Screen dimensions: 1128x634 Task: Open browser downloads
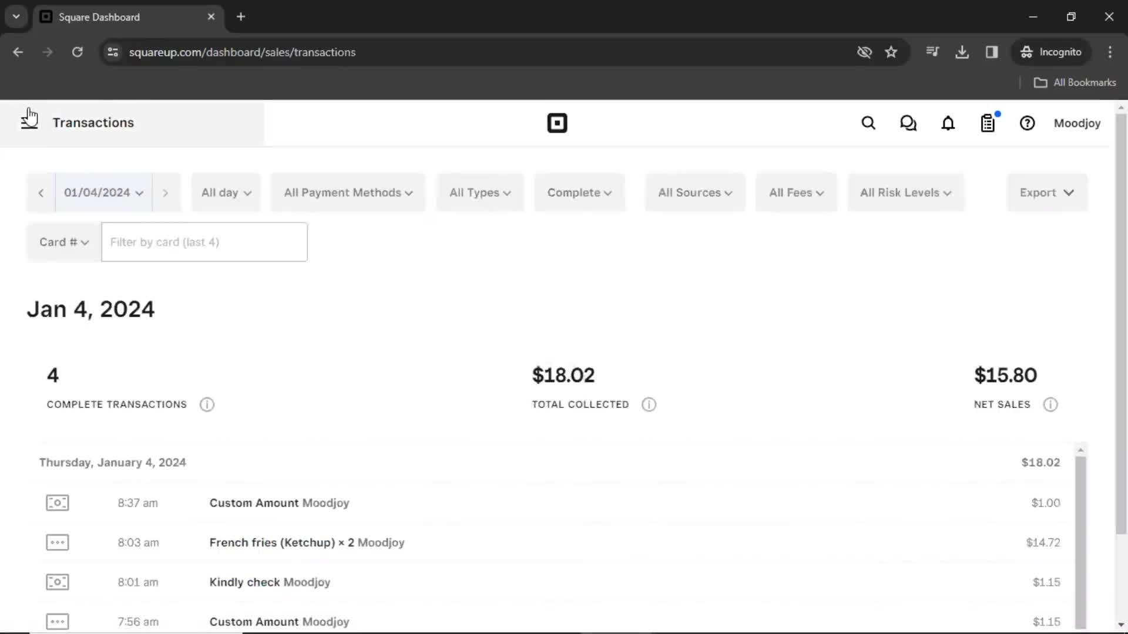(962, 52)
